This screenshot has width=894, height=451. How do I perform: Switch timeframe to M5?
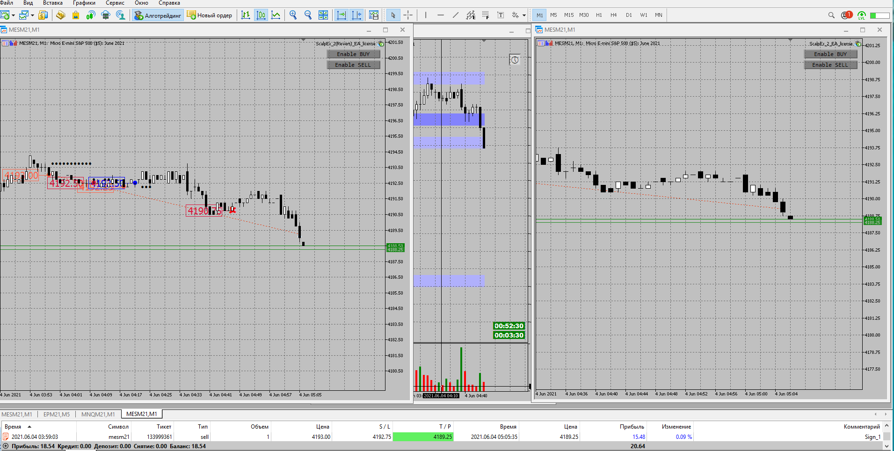(x=554, y=15)
